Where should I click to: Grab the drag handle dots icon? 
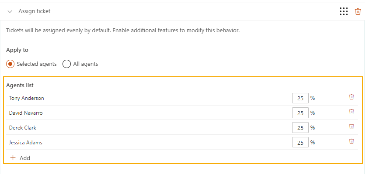tap(344, 11)
